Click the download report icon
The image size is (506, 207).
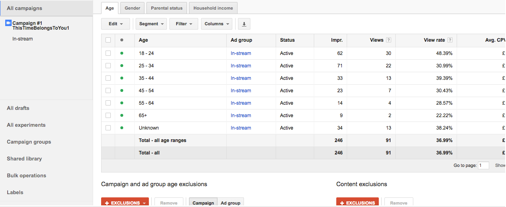[x=244, y=24]
